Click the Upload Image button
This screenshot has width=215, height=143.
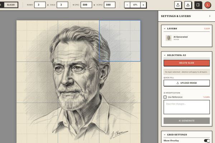click(x=187, y=83)
